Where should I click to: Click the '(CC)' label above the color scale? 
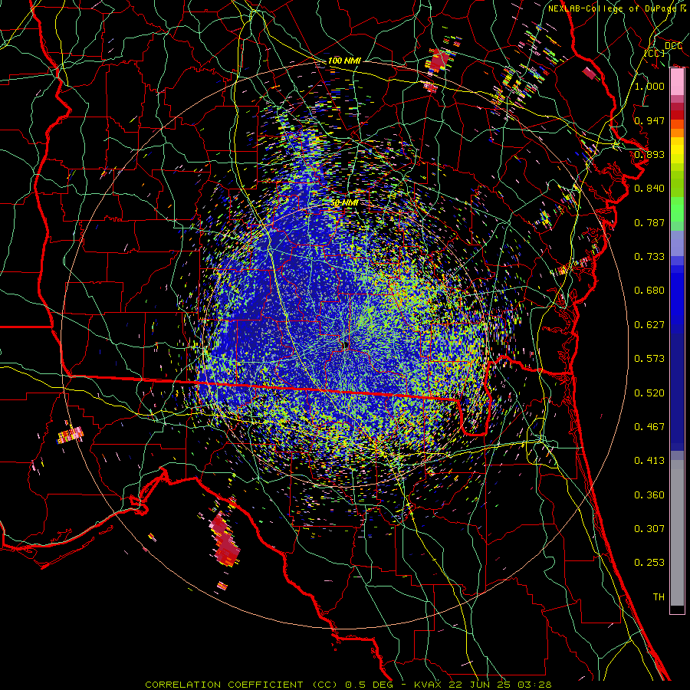tap(655, 53)
